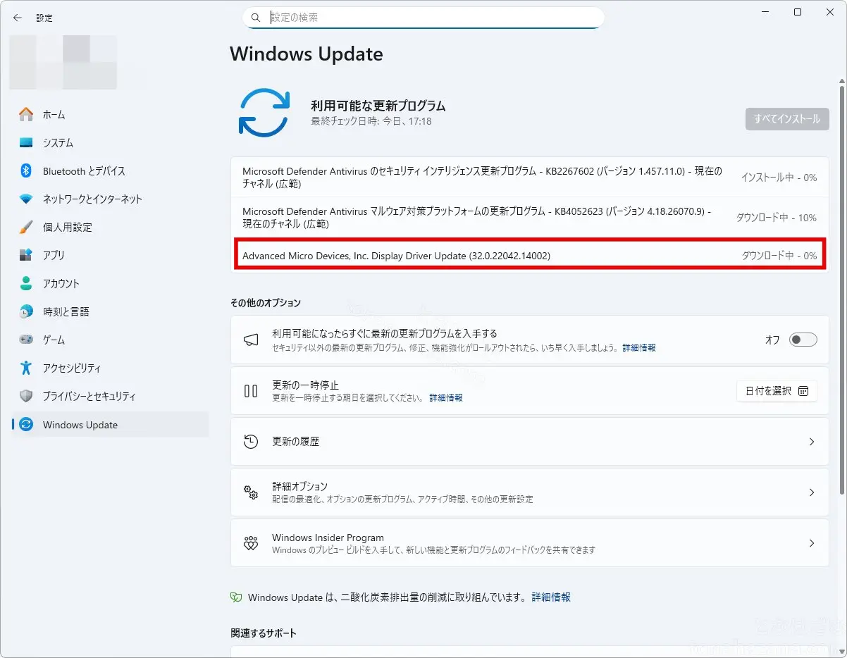Click the vertical scrollbar on the right
This screenshot has width=847, height=658.
point(842,289)
